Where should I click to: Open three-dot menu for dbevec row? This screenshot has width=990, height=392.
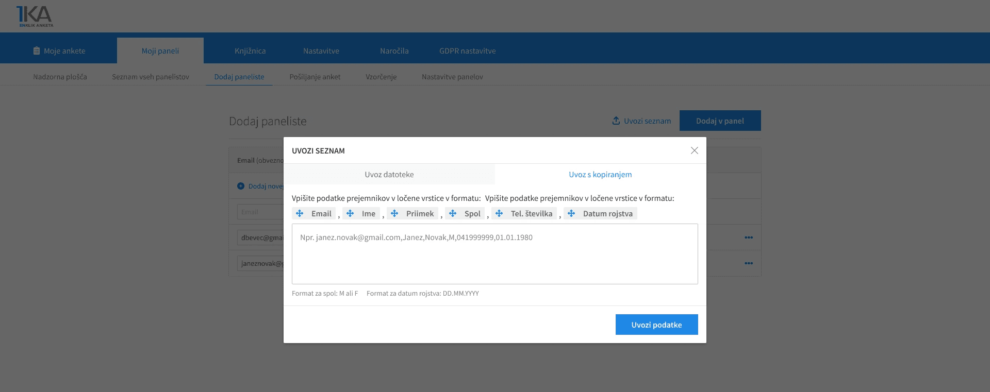pyautogui.click(x=749, y=237)
